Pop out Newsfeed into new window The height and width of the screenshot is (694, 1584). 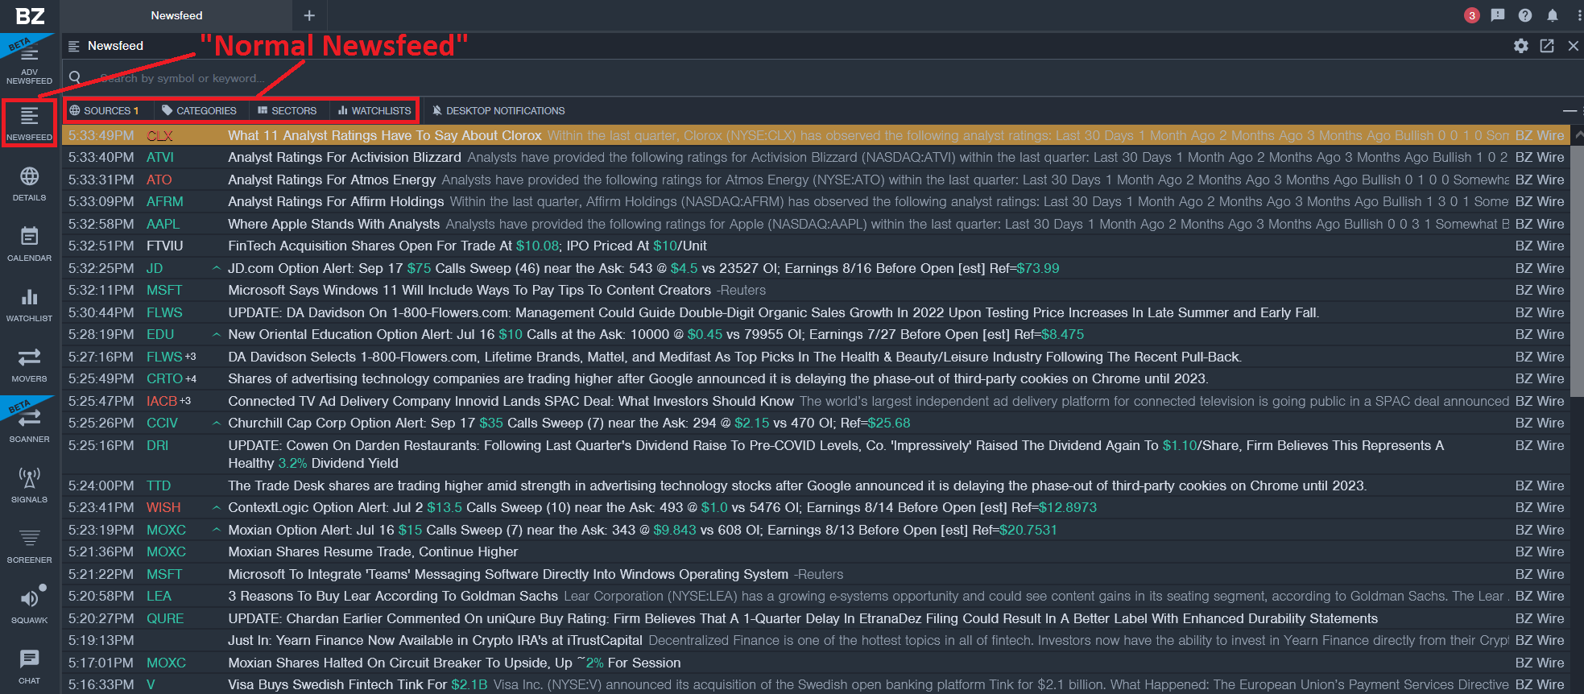1547,46
